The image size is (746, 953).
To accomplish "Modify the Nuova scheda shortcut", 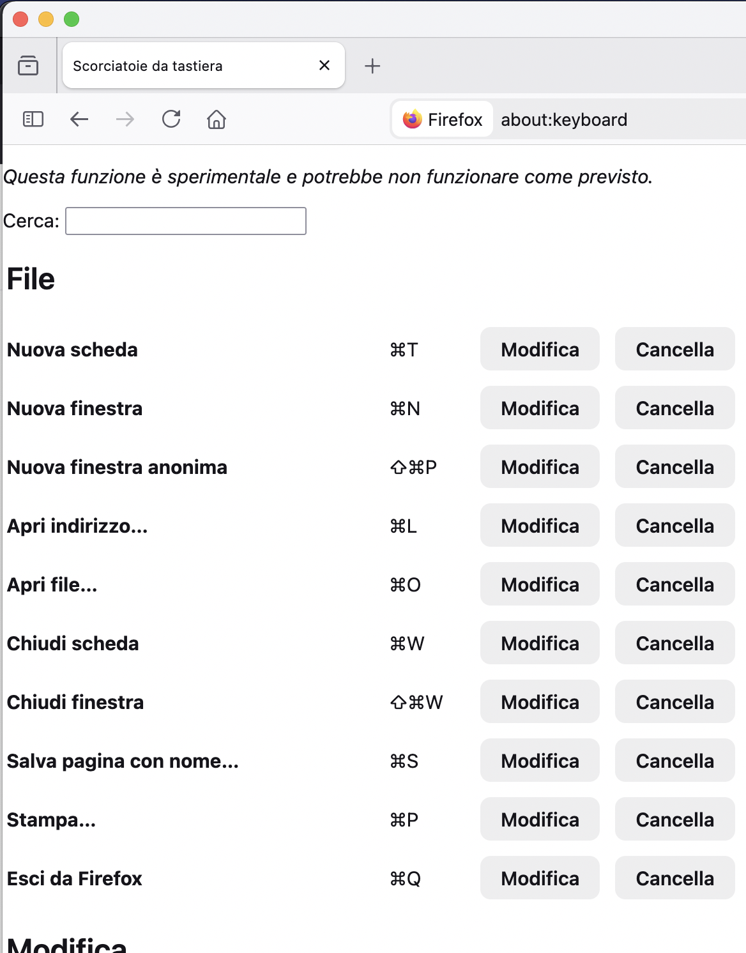I will (x=540, y=349).
